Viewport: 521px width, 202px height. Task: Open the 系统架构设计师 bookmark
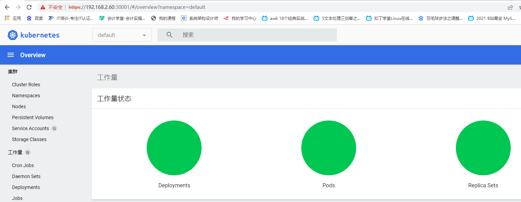199,18
